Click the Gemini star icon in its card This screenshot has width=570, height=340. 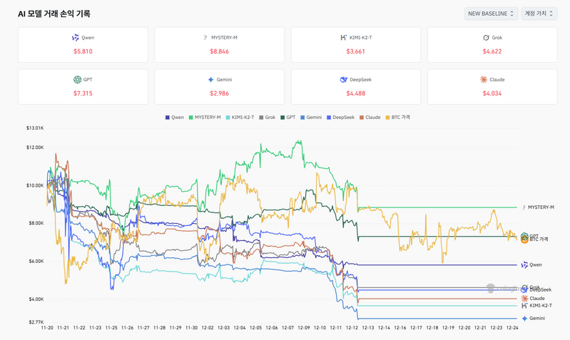210,80
